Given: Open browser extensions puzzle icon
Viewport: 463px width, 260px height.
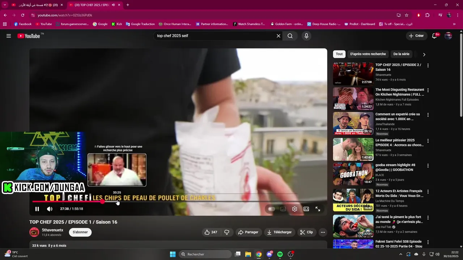Looking at the screenshot, I should click(x=427, y=15).
